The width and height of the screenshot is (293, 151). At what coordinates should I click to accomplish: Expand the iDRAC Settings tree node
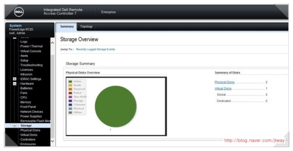tap(15, 79)
